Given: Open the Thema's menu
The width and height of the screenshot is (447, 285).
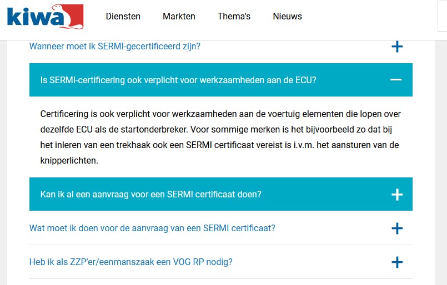Looking at the screenshot, I should (x=234, y=16).
